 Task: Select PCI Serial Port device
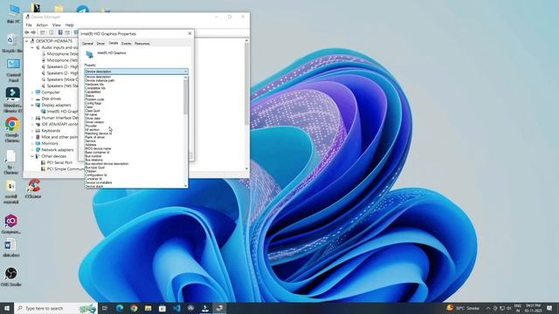(59, 162)
